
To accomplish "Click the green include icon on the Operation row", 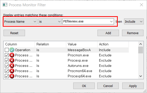I will [12, 50].
